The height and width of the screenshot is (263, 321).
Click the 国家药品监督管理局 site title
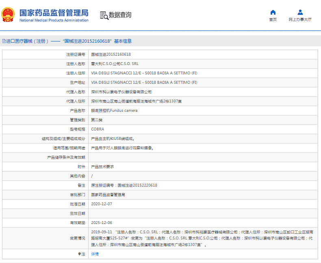click(53, 12)
